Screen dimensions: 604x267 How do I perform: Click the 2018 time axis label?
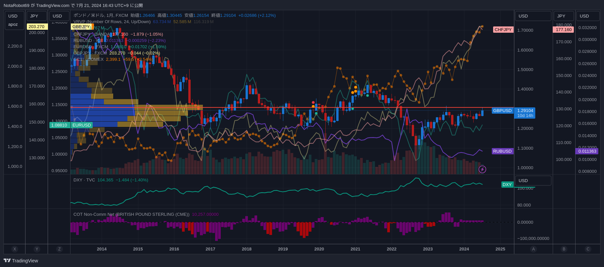point(247,249)
